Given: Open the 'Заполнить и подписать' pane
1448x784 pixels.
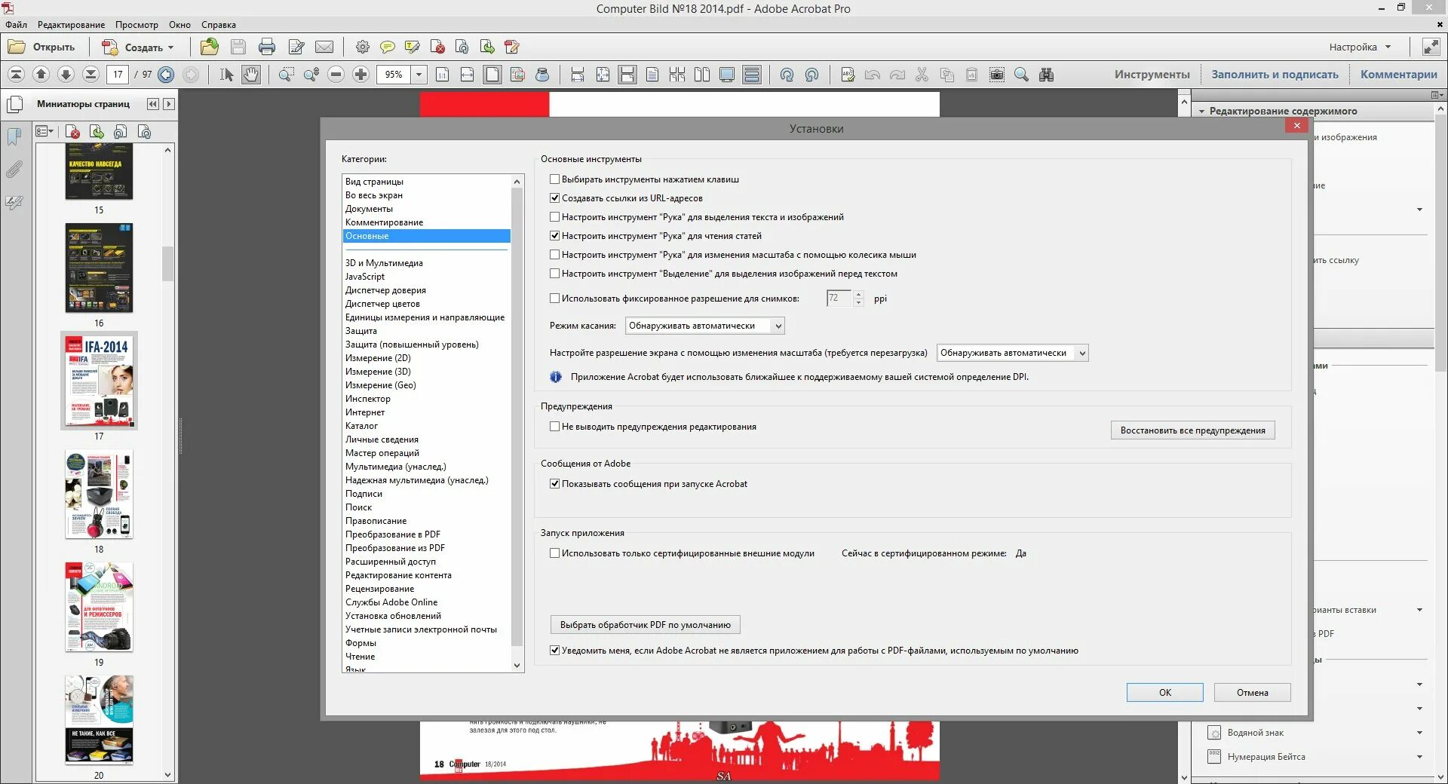Looking at the screenshot, I should (1275, 75).
